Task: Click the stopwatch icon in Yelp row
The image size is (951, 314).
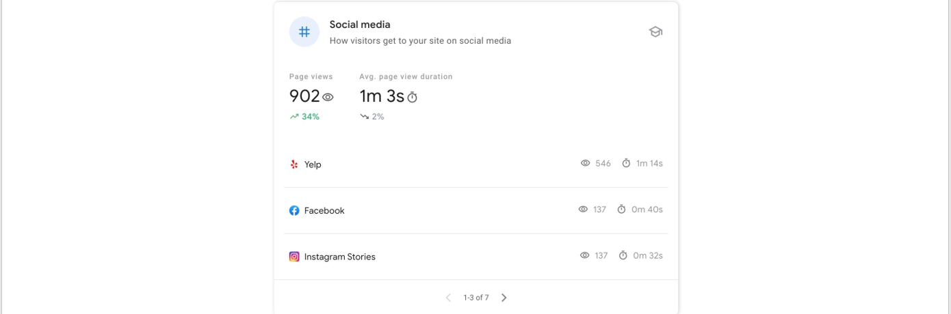Action: [626, 163]
